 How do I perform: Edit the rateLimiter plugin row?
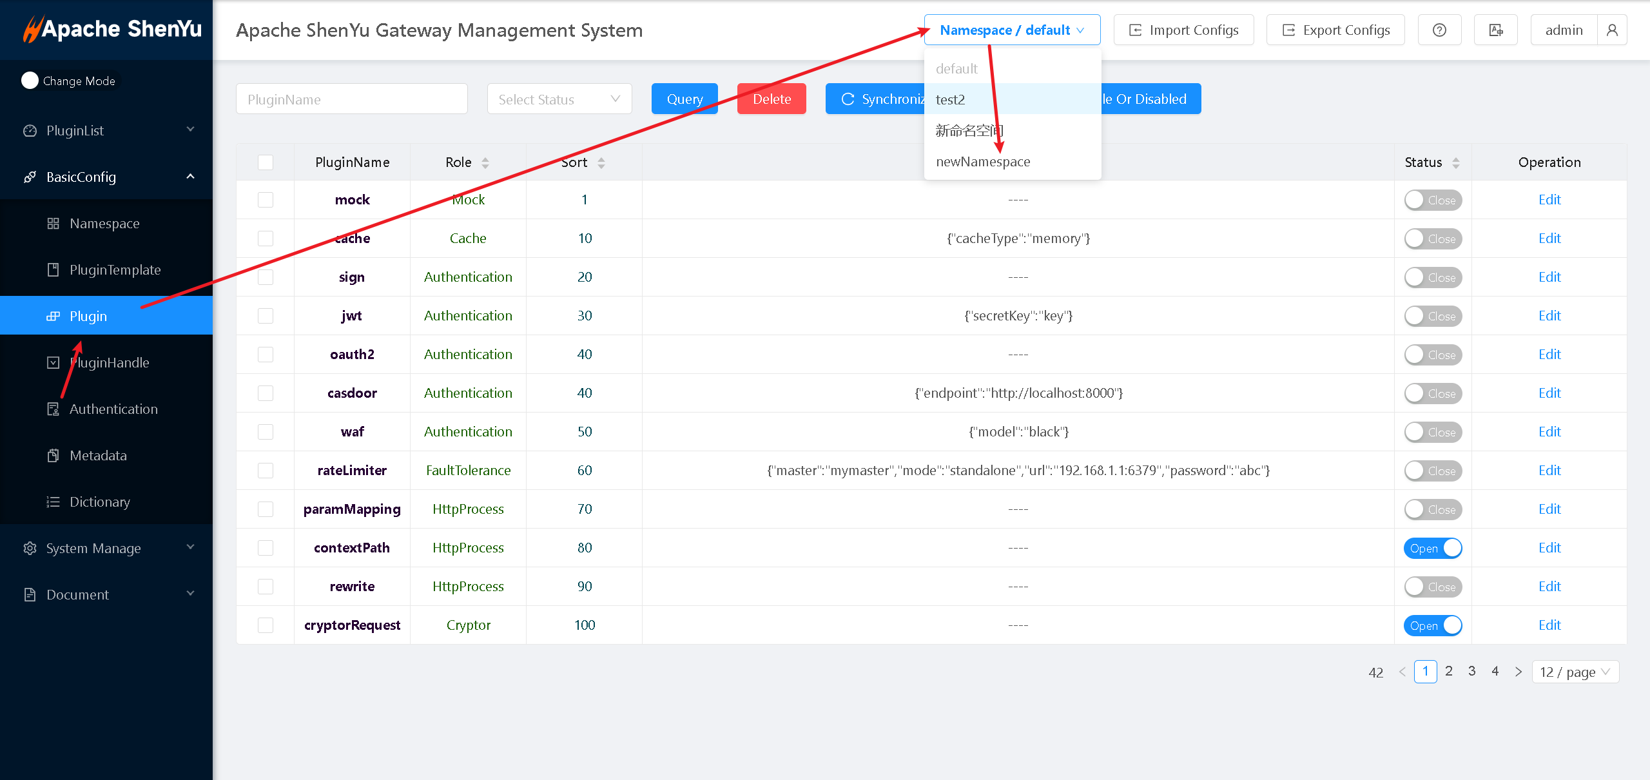[x=1549, y=471]
